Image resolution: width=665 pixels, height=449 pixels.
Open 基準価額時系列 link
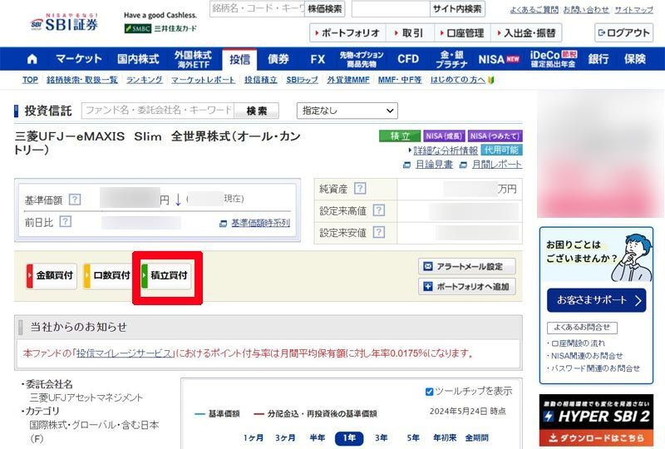[x=260, y=223]
